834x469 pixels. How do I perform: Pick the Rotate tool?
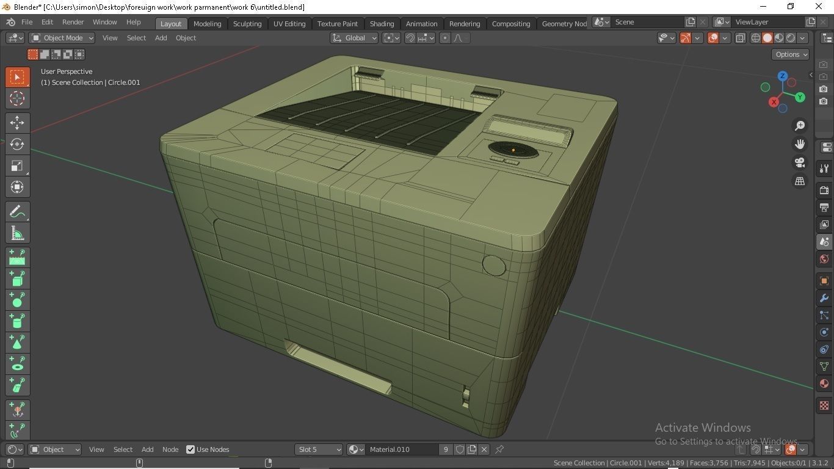(17, 144)
